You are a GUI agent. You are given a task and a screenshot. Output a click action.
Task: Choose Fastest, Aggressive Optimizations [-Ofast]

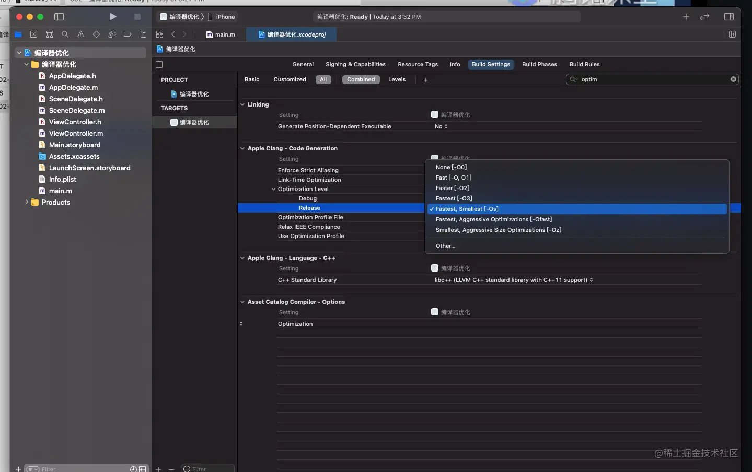pos(577,219)
